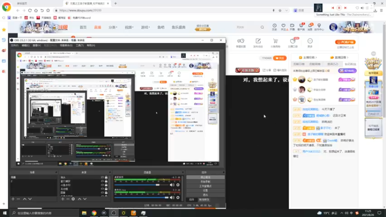Select scene 2 in scenes list
386x217 pixels.
tap(33, 181)
